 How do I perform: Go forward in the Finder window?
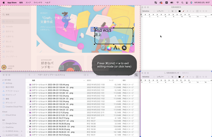(x=34, y=75)
